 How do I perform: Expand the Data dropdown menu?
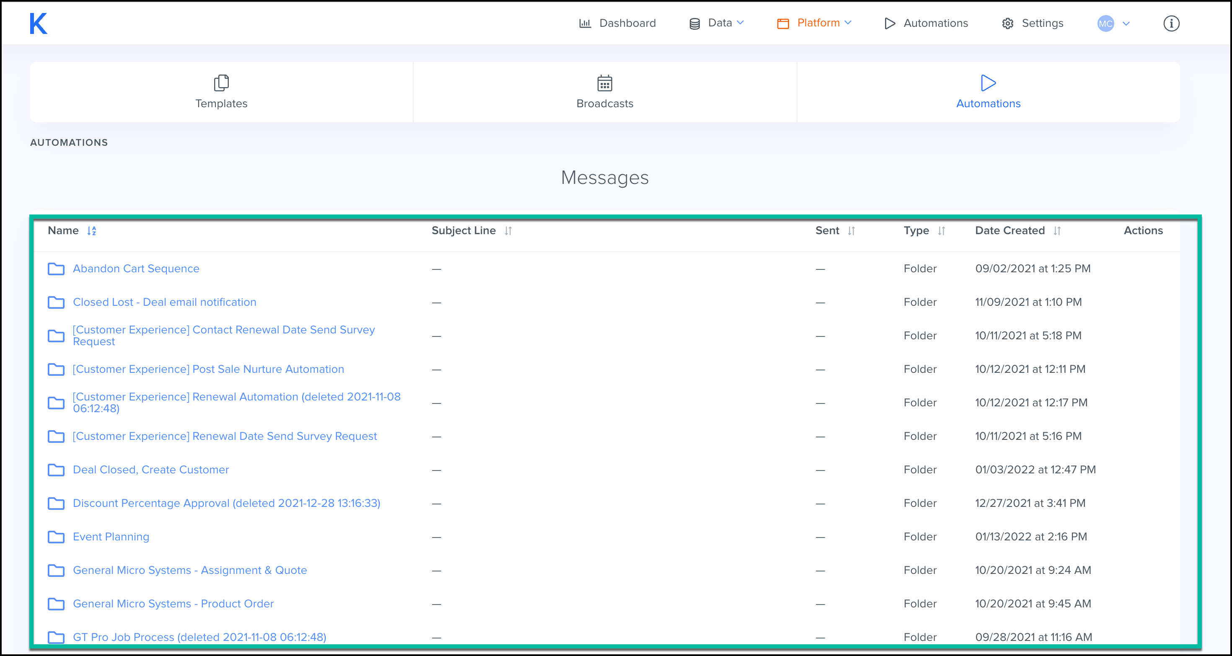coord(717,23)
